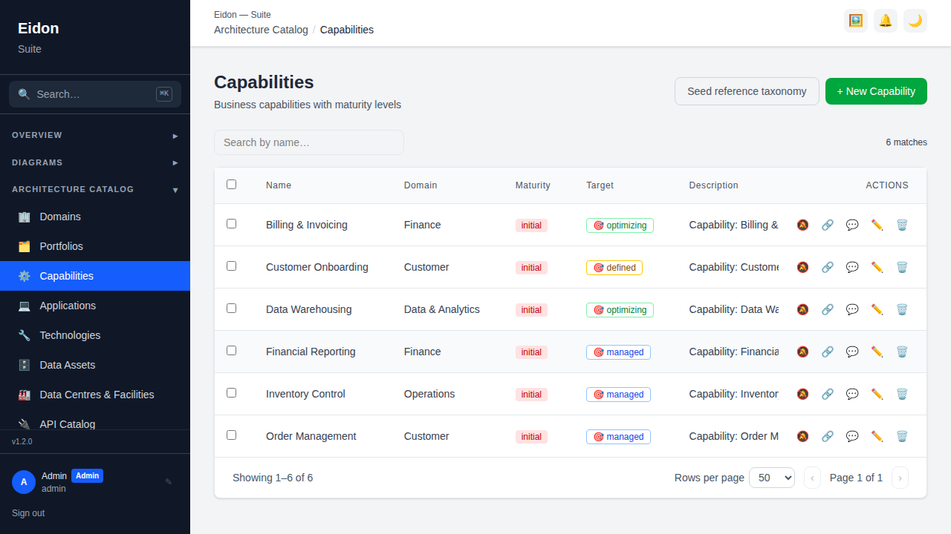Click the Target column header
Viewport: 951px width, 534px height.
600,185
